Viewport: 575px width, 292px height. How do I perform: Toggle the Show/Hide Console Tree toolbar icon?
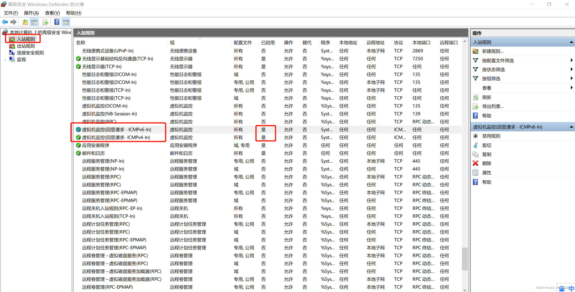coord(34,22)
